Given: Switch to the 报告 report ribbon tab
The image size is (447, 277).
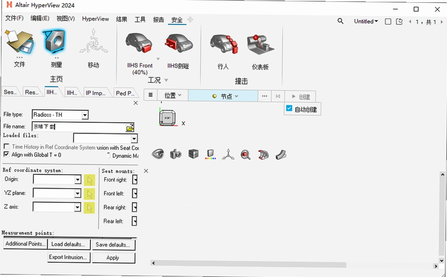Looking at the screenshot, I should 159,19.
